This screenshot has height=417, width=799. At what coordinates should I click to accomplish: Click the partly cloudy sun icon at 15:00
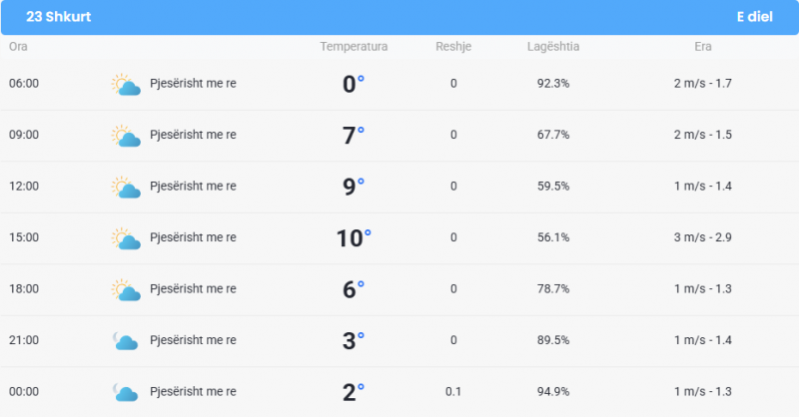(x=126, y=238)
